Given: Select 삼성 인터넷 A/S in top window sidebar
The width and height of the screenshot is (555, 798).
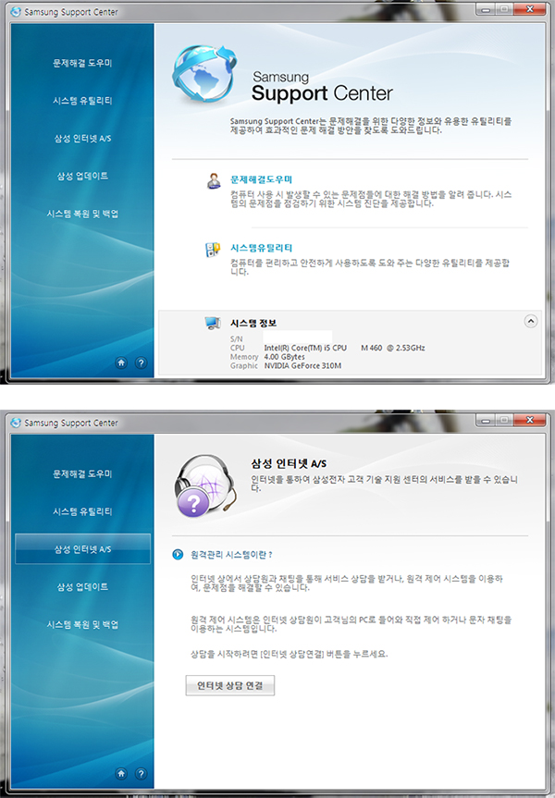Looking at the screenshot, I should pyautogui.click(x=82, y=139).
